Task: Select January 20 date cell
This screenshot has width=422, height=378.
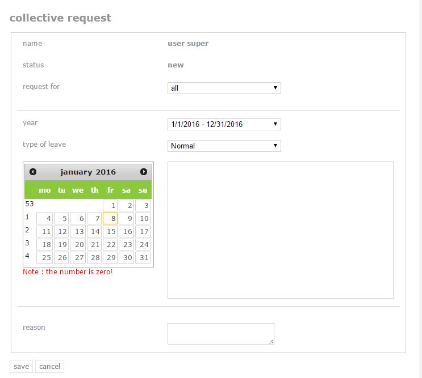Action: (x=78, y=245)
